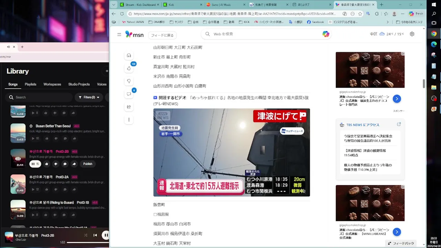441x248 pixels.
Task: Play Busan Better Than Seoul song
Action: point(33,138)
